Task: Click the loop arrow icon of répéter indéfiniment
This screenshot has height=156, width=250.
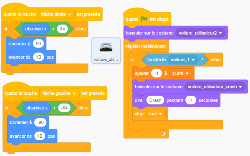Action: tap(164, 134)
